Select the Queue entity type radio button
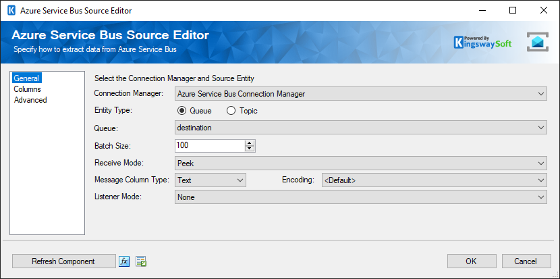560x279 pixels. (x=181, y=111)
